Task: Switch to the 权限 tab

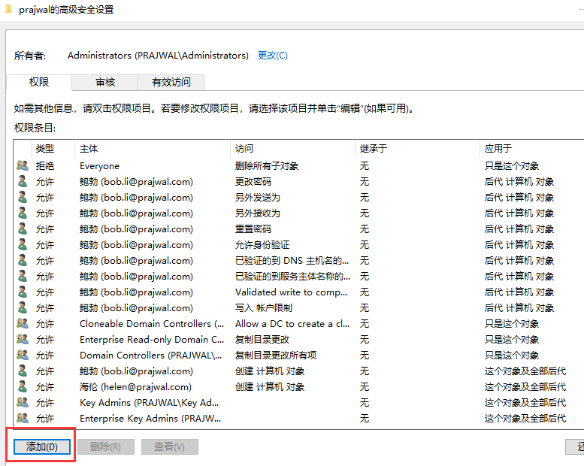Action: (39, 82)
